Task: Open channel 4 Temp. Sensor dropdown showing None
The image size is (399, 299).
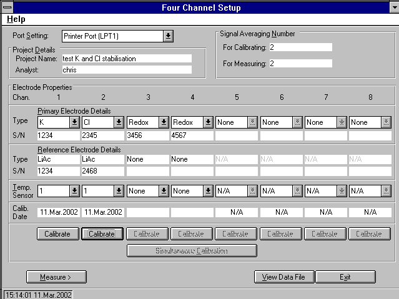Action: click(x=208, y=191)
